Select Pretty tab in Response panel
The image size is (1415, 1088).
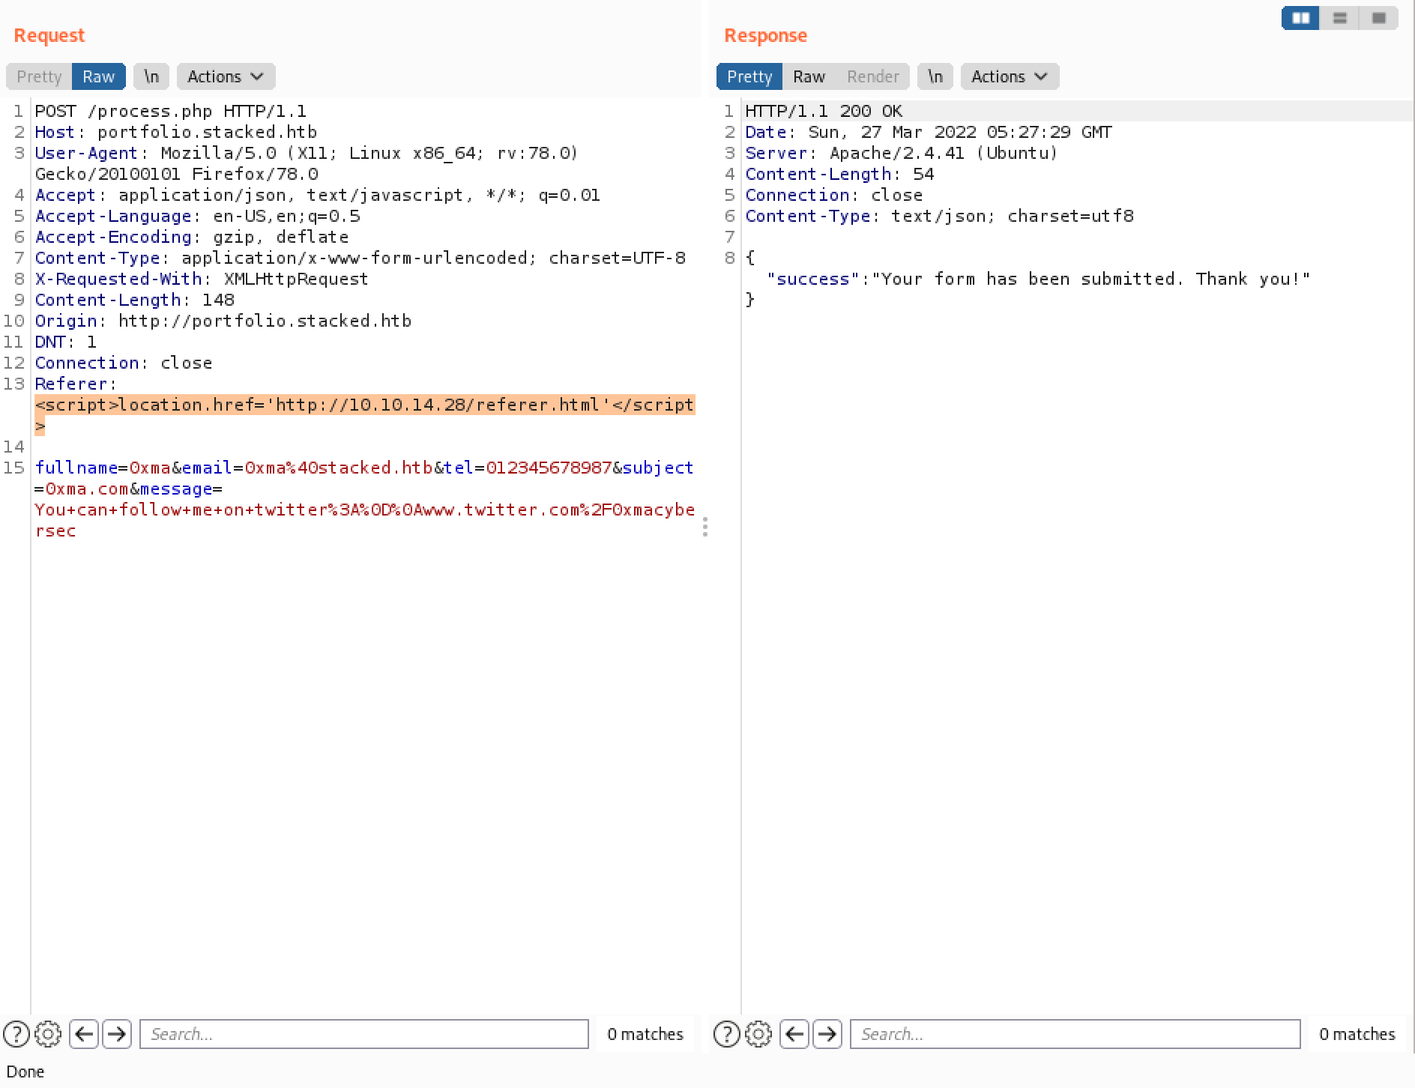(749, 76)
